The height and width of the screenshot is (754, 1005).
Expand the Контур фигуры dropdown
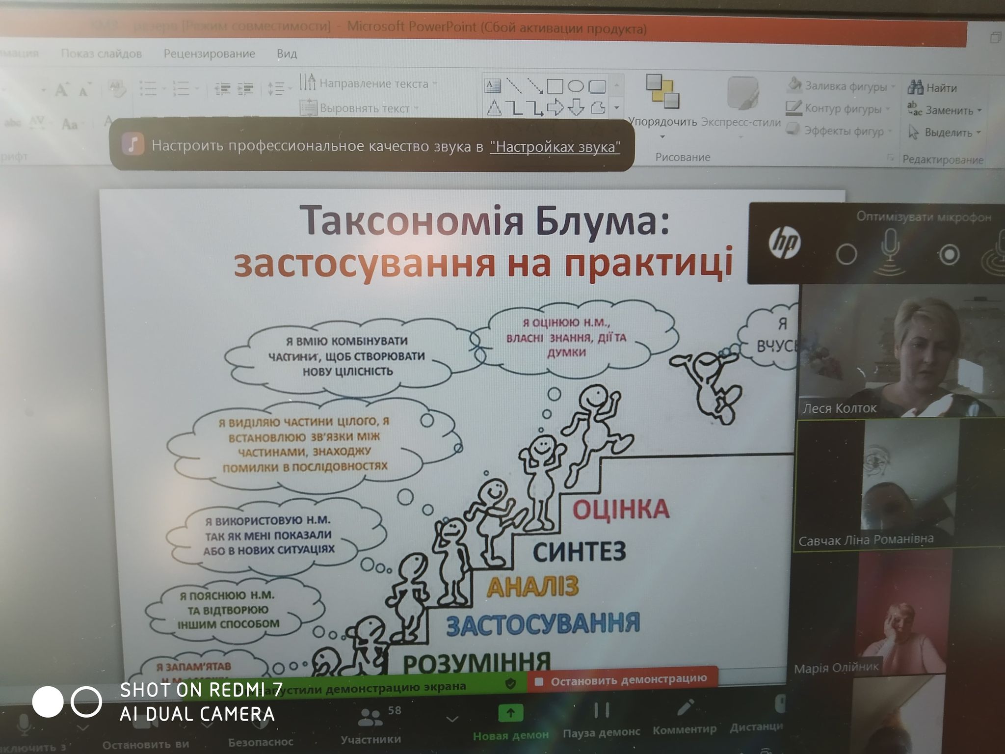[x=888, y=109]
